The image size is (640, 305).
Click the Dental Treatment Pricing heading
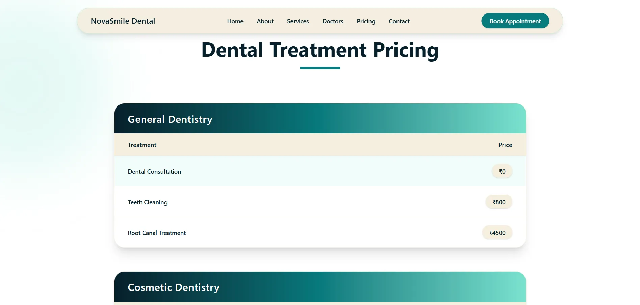320,50
